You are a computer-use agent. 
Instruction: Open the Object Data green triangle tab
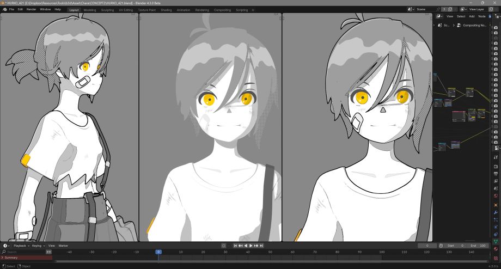pyautogui.click(x=496, y=241)
